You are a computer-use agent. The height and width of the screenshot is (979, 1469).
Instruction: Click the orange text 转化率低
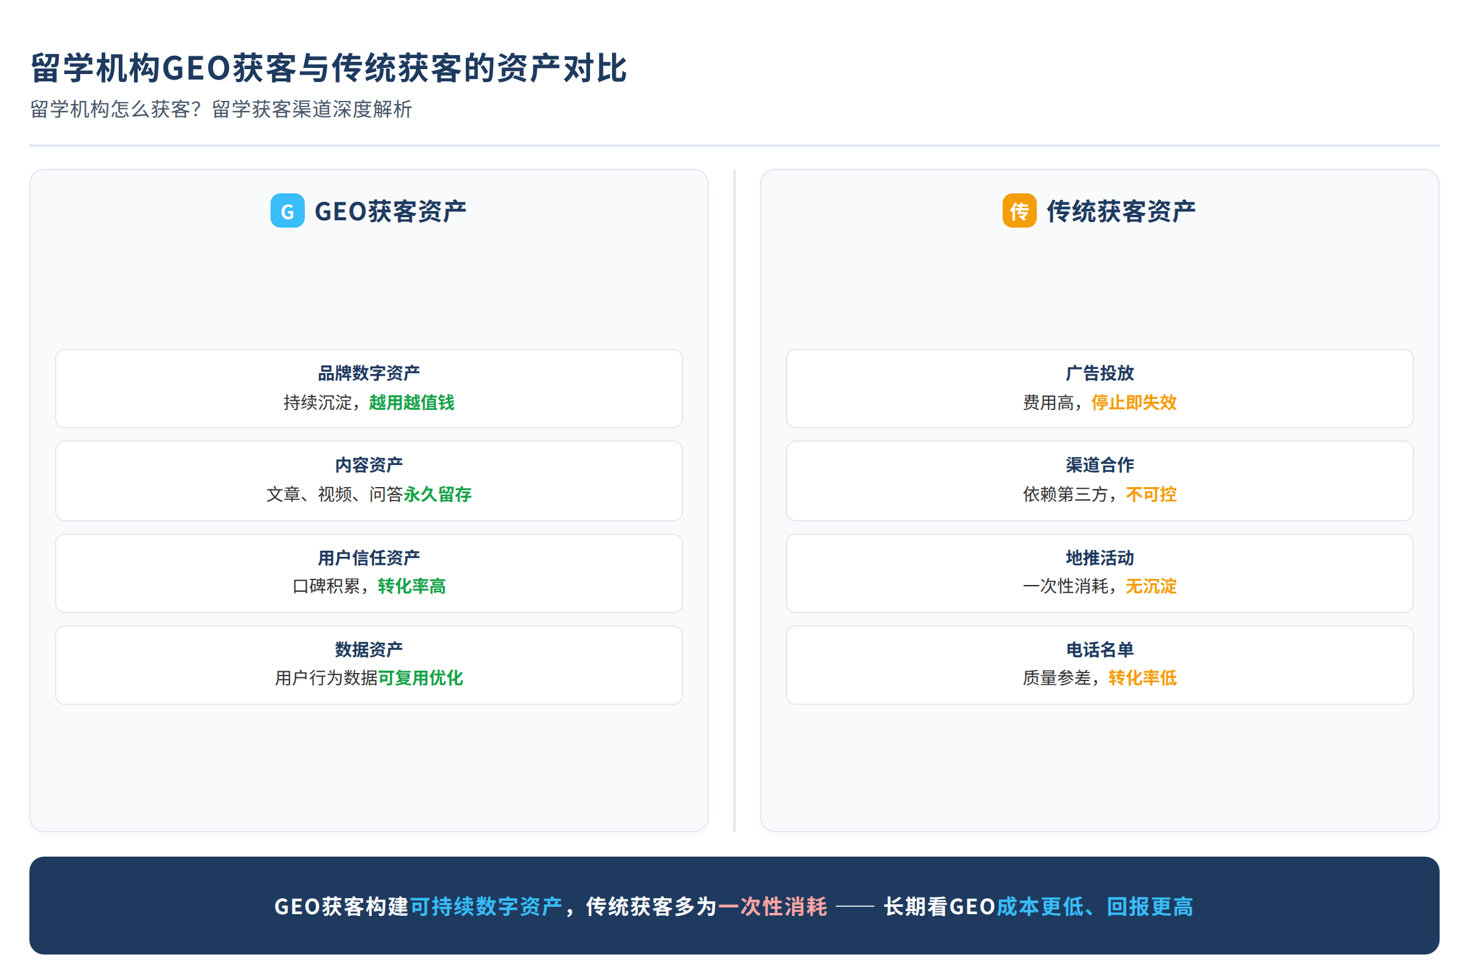(x=1143, y=678)
